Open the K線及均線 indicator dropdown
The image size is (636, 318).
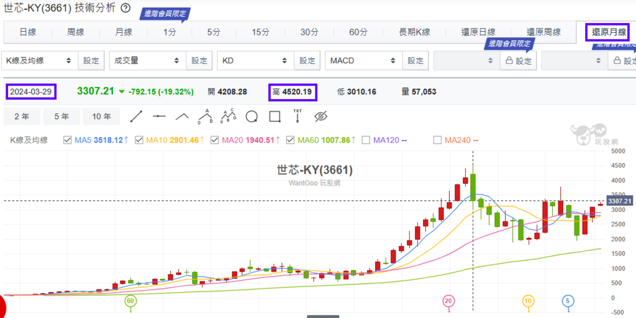(39, 61)
